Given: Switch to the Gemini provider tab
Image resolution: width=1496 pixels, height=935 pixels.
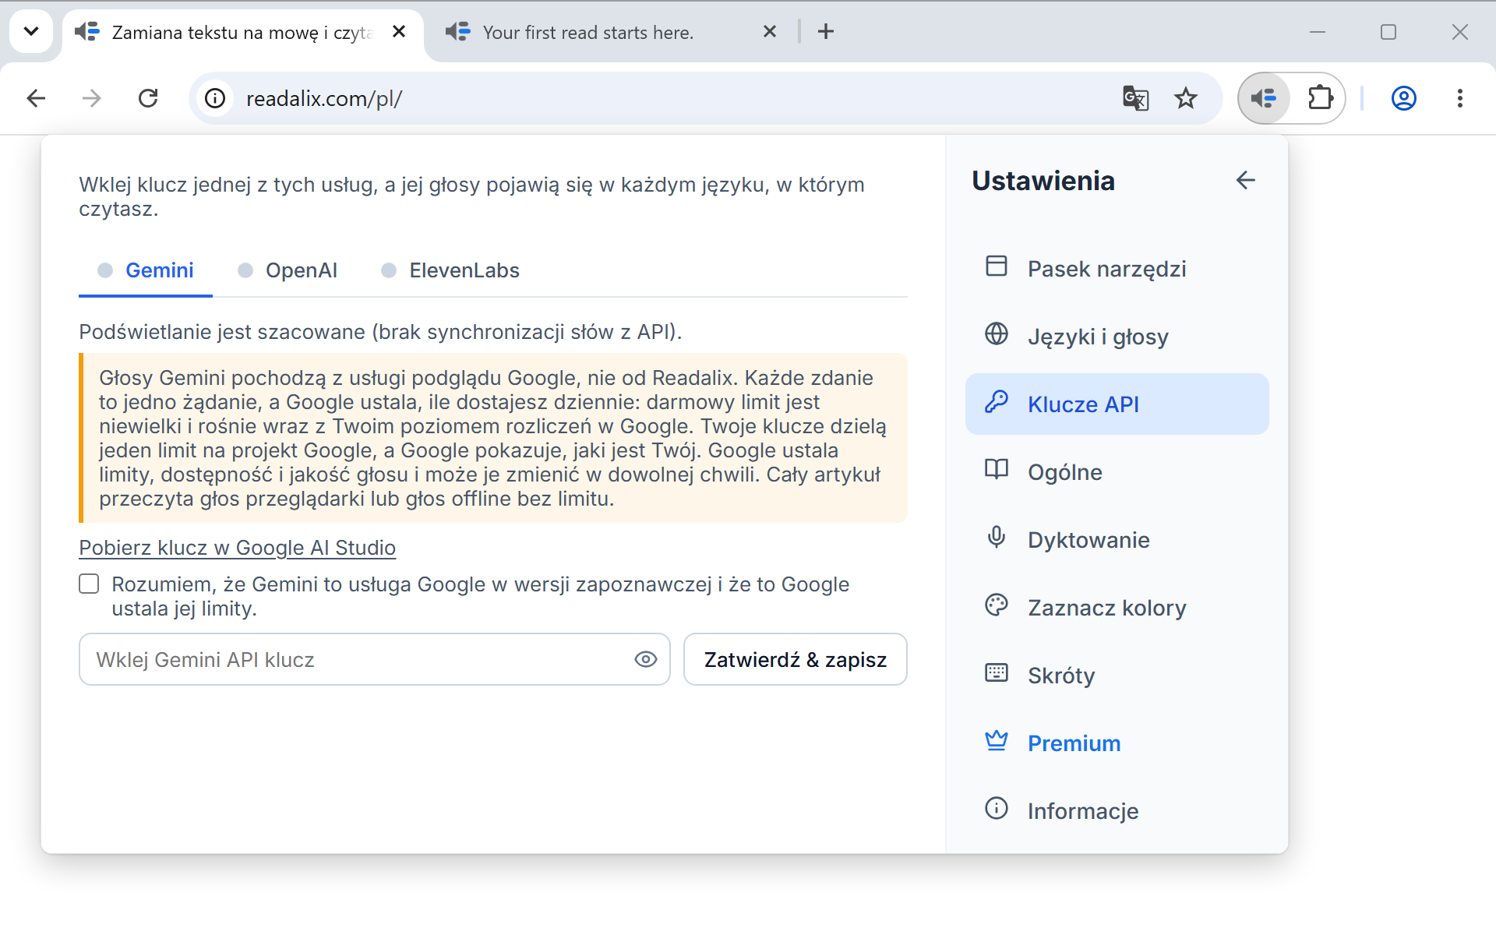Looking at the screenshot, I should pos(146,270).
